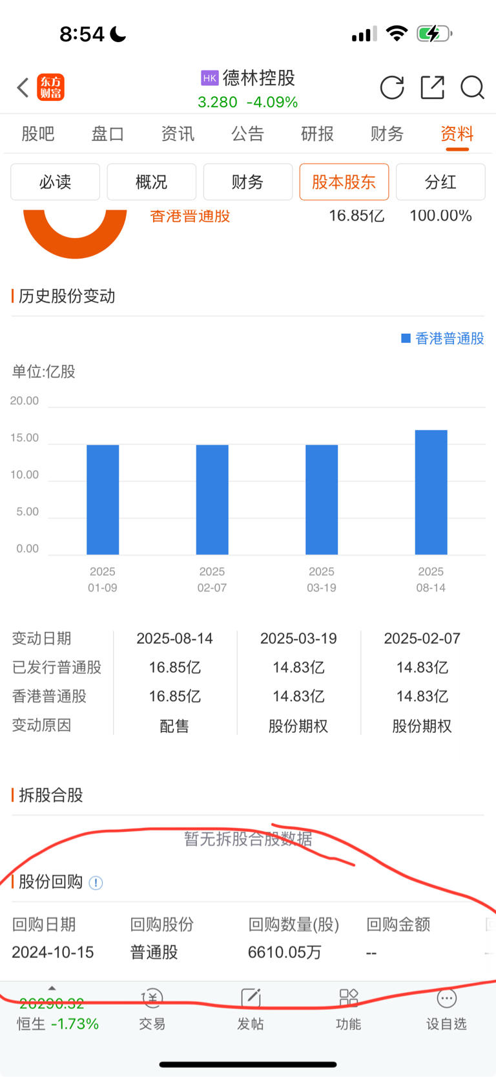Tap the 2025-02-07 table date header
The height and width of the screenshot is (1077, 496).
coord(422,638)
